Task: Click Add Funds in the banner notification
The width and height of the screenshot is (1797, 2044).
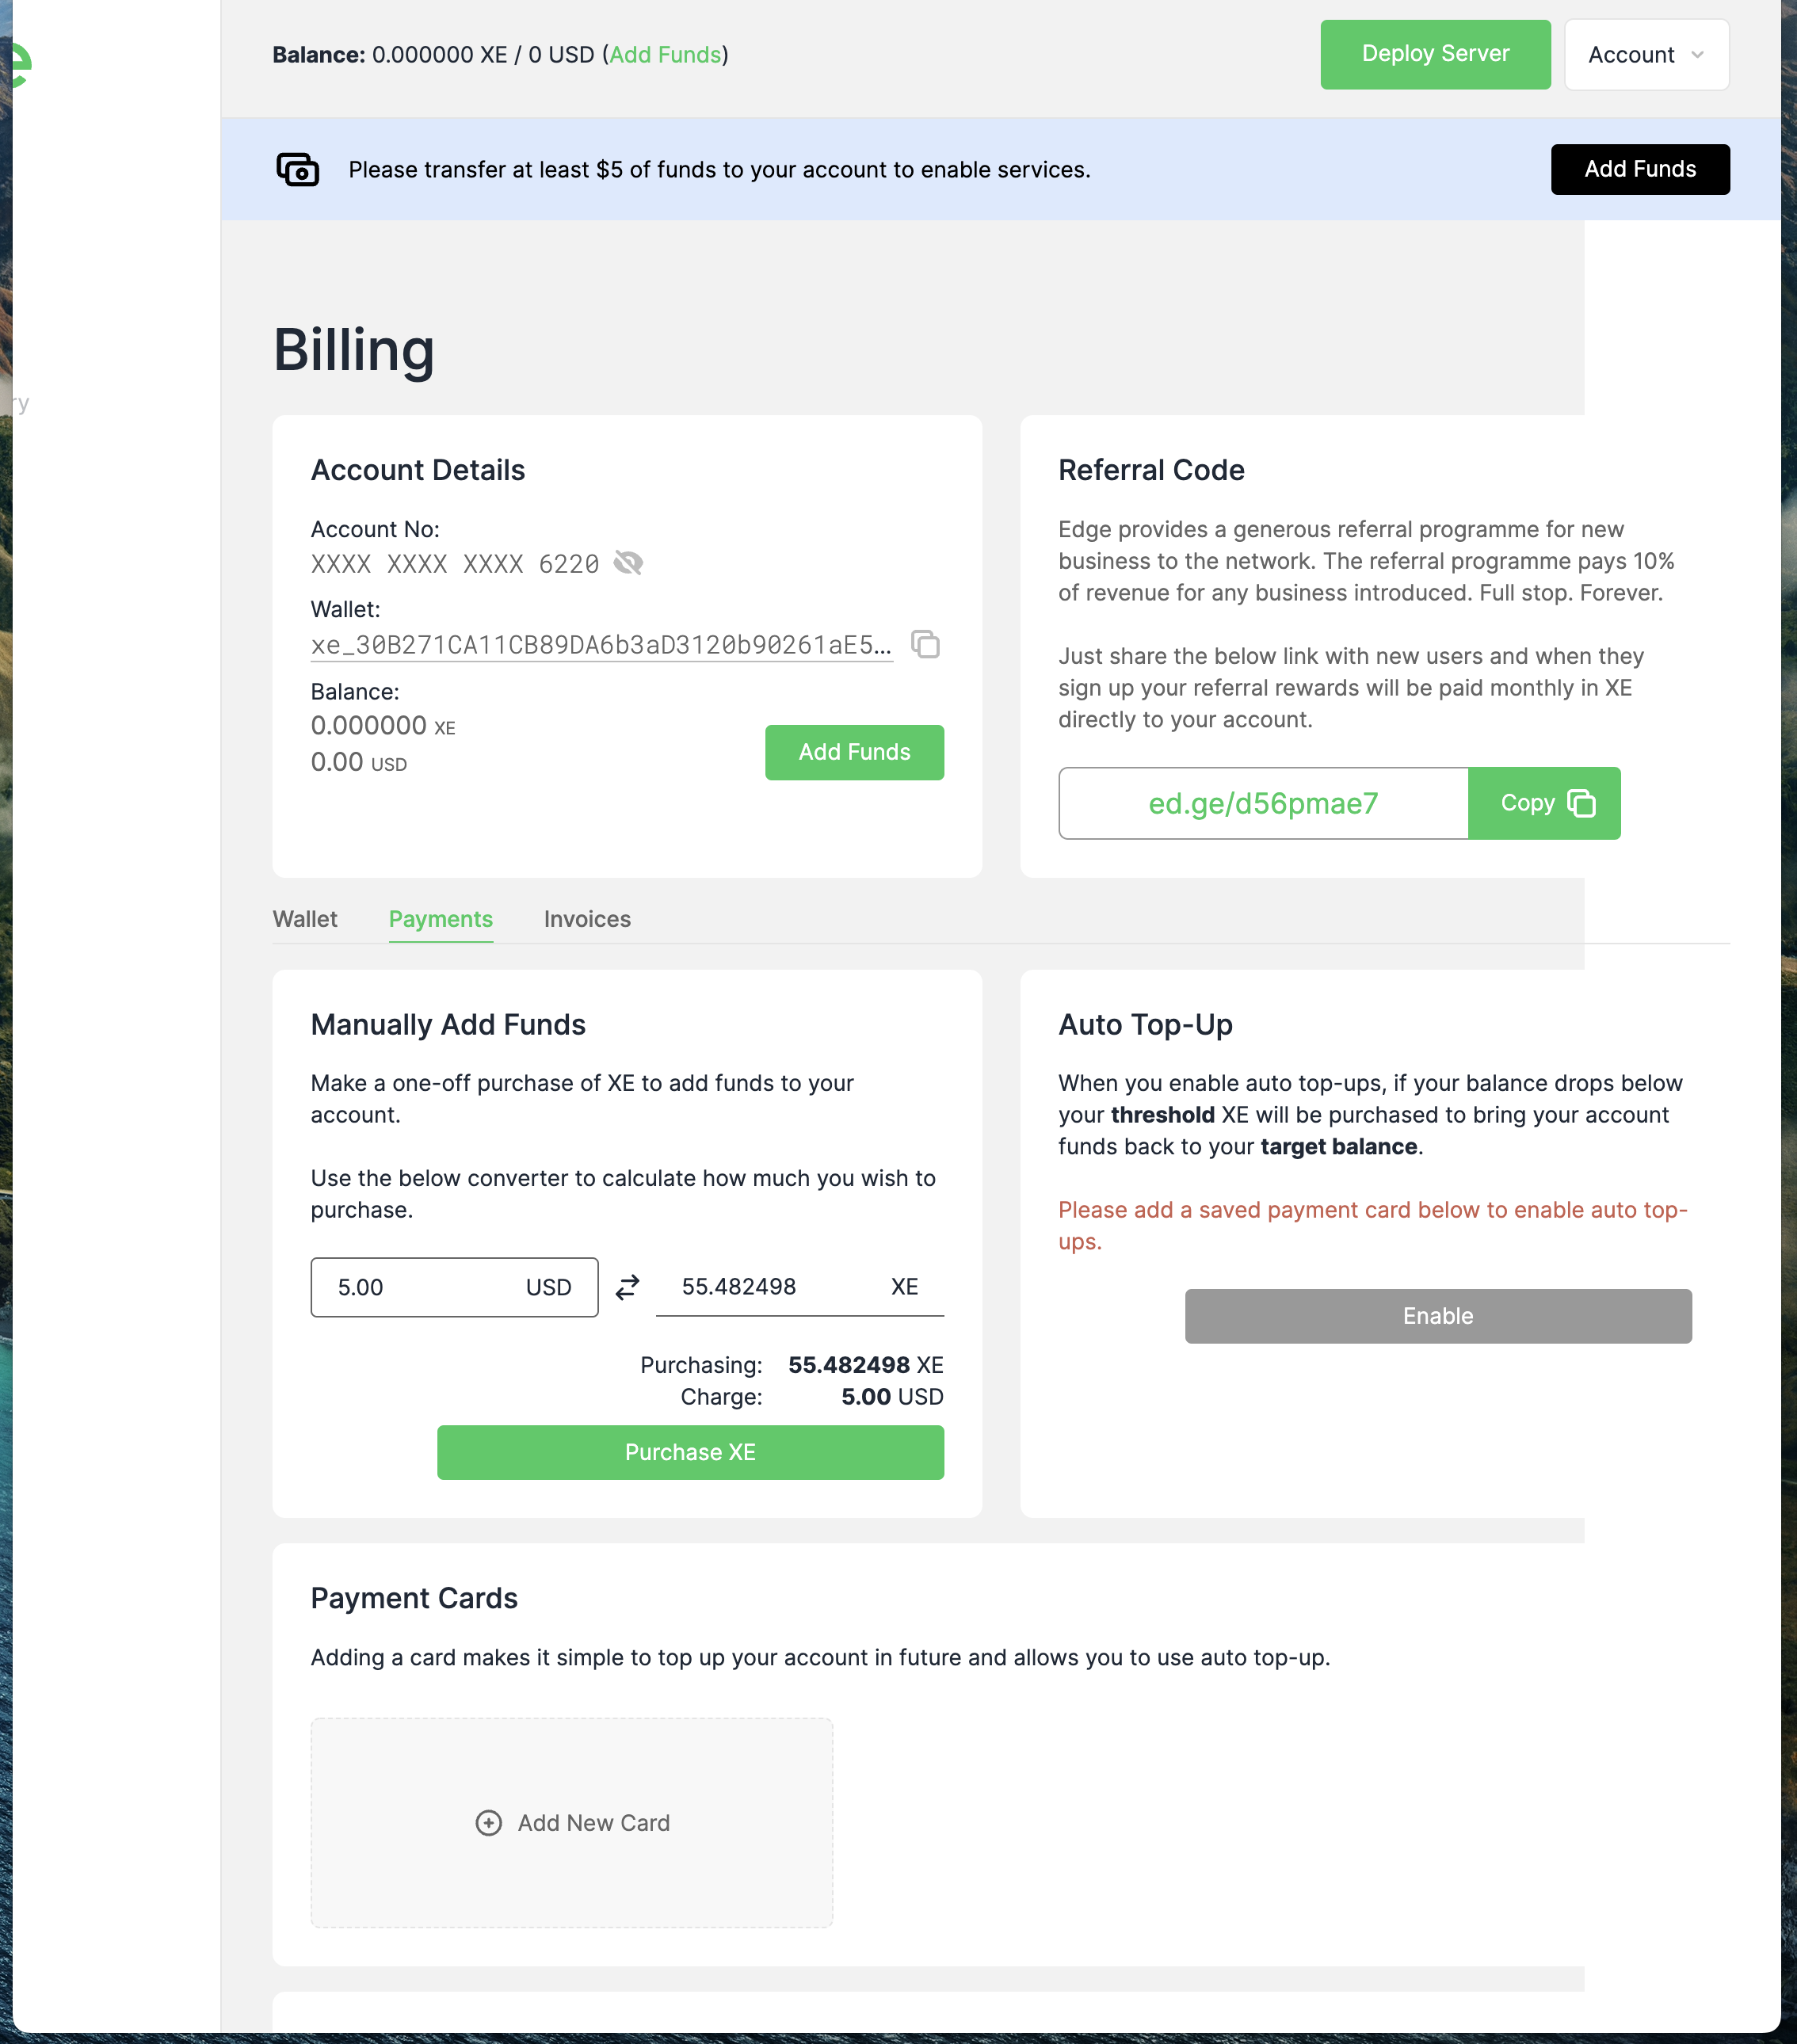Action: pyautogui.click(x=1640, y=169)
